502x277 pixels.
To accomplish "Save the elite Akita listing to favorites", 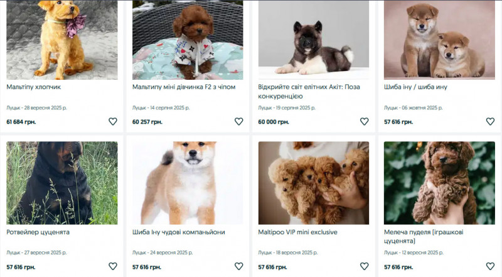I will 365,122.
